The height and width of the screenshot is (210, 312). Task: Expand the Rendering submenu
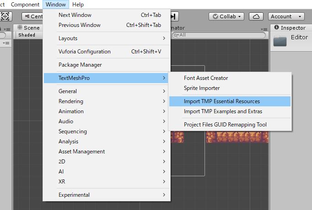tap(107, 101)
